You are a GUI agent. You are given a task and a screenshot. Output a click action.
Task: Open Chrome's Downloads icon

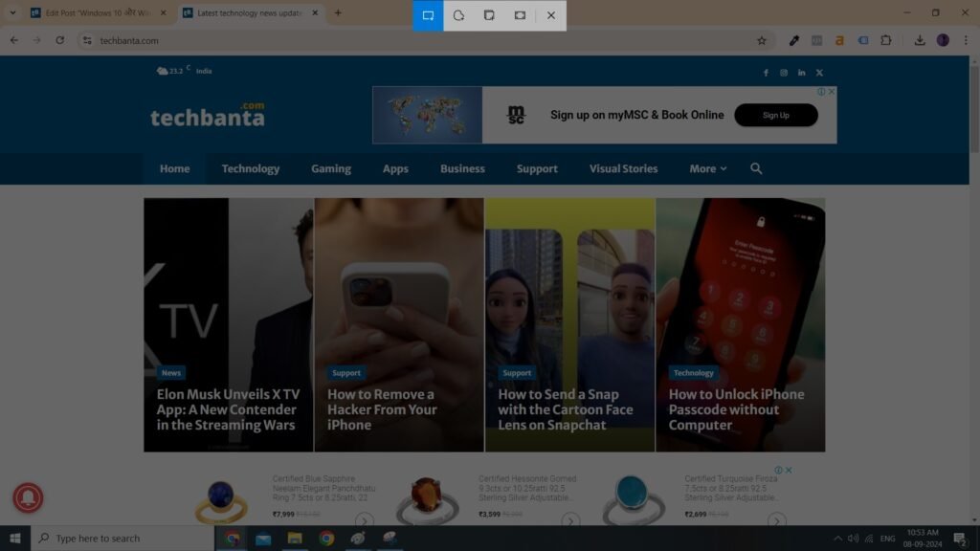tap(919, 40)
